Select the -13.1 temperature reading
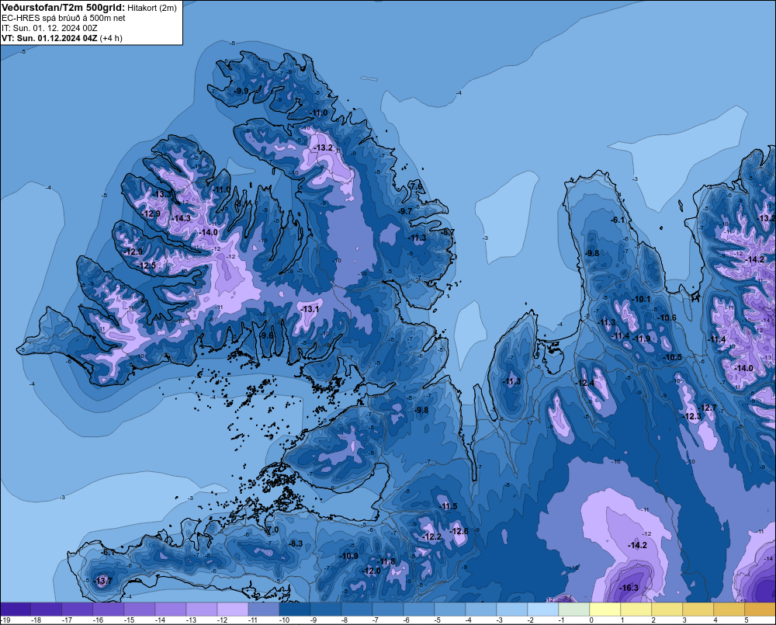 (x=310, y=309)
